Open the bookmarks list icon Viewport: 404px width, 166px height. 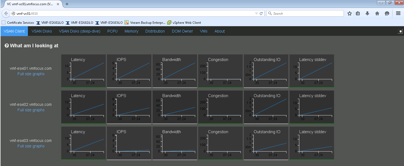pyautogui.click(x=358, y=13)
